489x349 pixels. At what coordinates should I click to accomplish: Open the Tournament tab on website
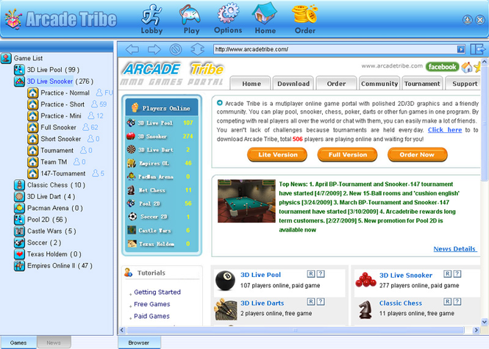[x=422, y=84]
